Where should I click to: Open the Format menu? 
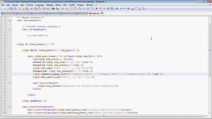coord(30,5)
